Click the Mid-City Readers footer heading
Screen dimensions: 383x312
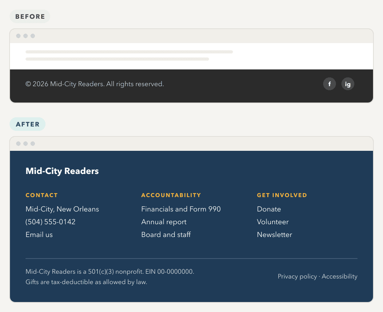62,171
